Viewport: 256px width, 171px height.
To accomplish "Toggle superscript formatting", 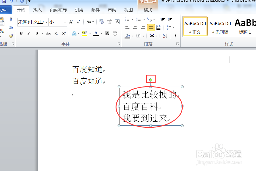I will tap(64, 33).
